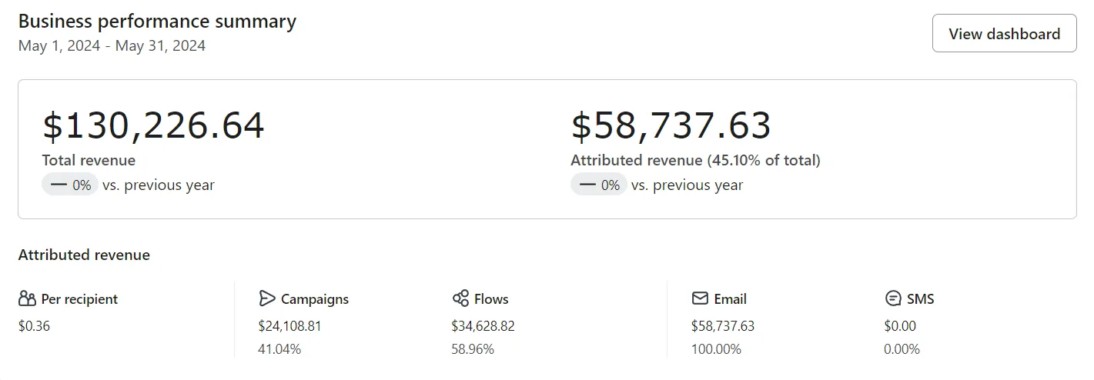The image size is (1094, 380).
Task: Select the $130,226.64 total revenue figure
Action: click(153, 126)
